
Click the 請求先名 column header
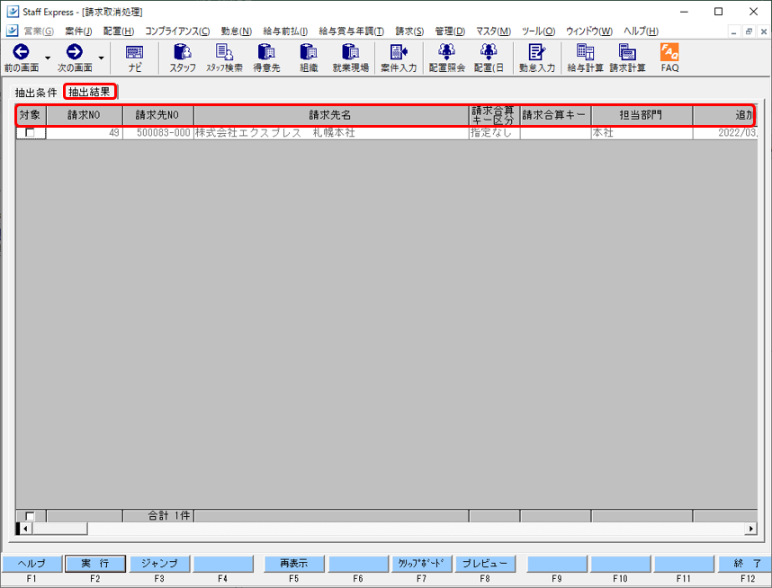(331, 115)
